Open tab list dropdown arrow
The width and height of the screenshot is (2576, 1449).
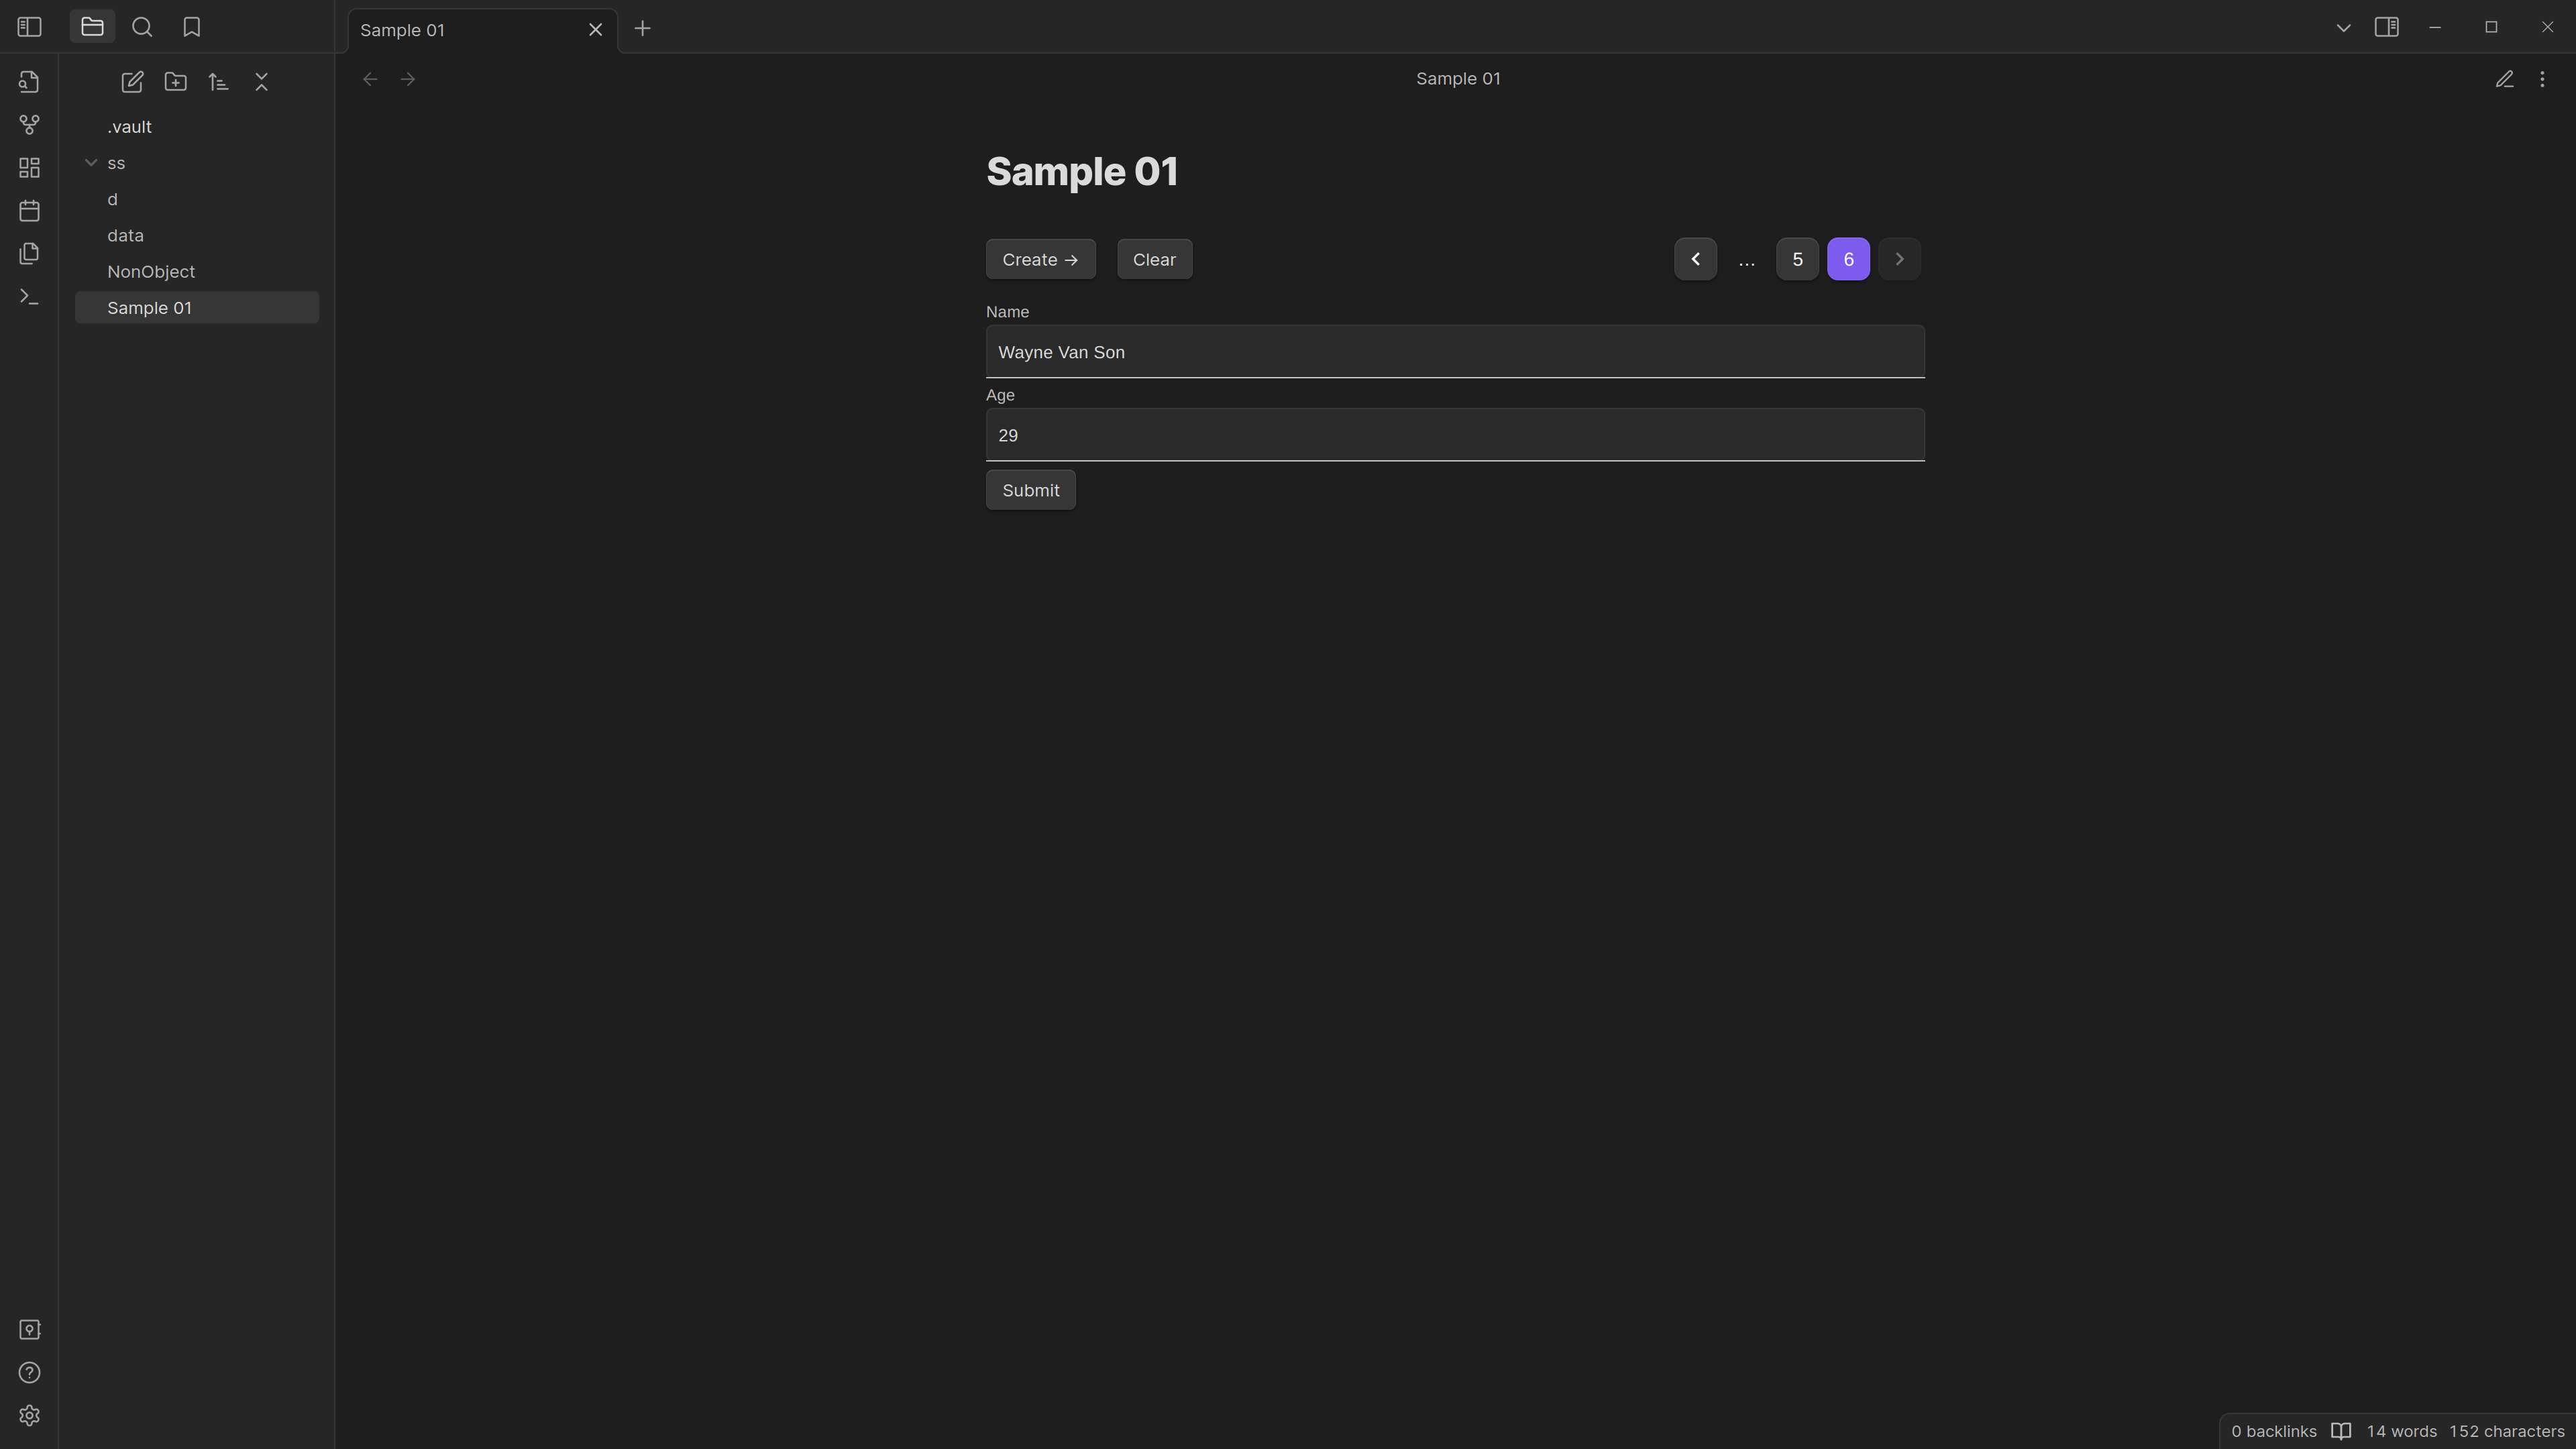tap(2343, 28)
